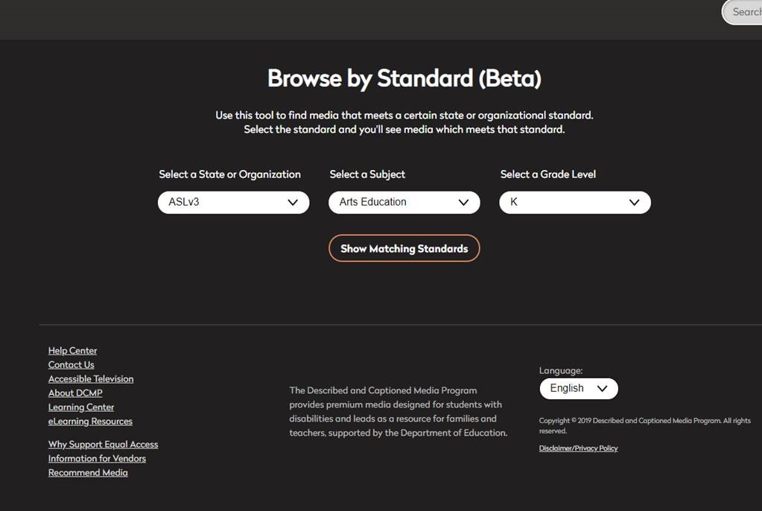Go to the Learning Center
Viewport: 762px width, 511px height.
[x=80, y=407]
